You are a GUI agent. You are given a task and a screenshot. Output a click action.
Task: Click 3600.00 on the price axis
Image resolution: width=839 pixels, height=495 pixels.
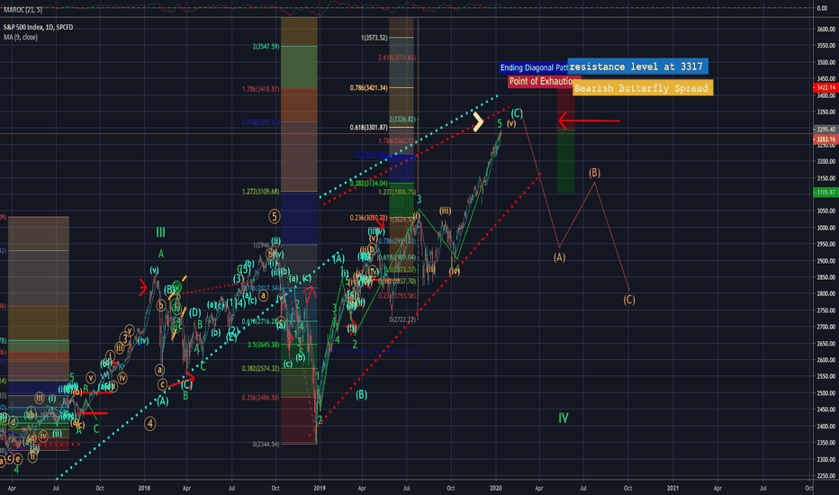(825, 30)
